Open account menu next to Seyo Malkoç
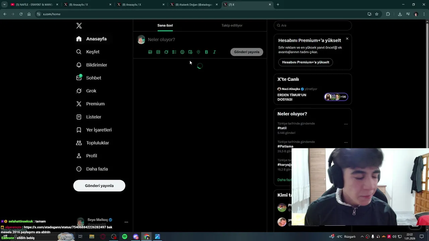Viewport: 429px width, 241px height. pyautogui.click(x=126, y=222)
